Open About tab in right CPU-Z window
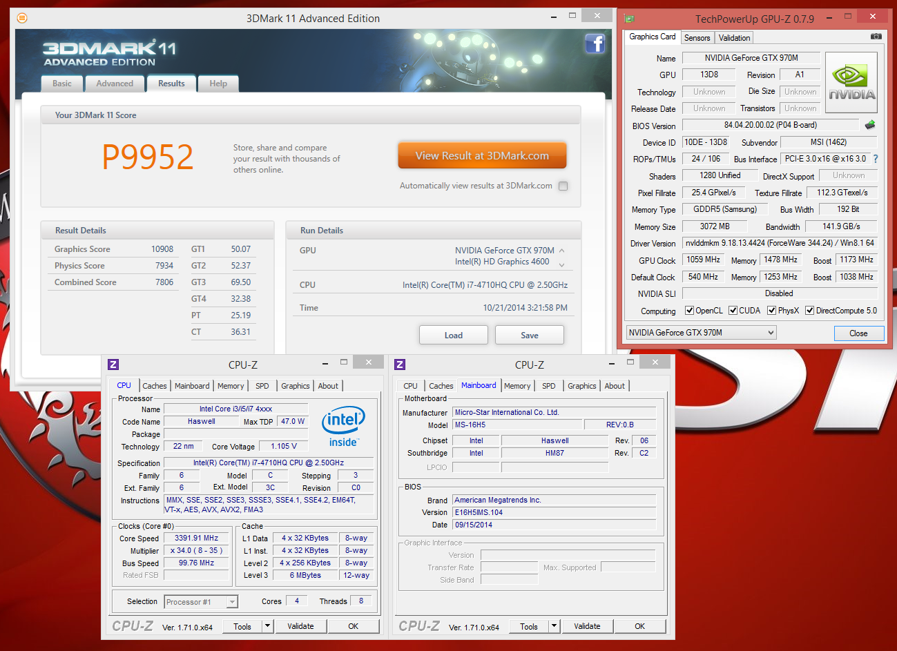Image resolution: width=897 pixels, height=651 pixels. pos(615,386)
